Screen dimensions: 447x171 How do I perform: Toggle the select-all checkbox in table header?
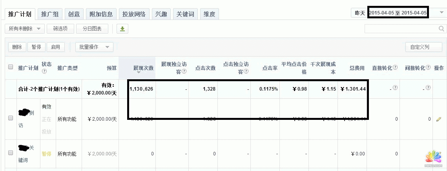[11, 67]
